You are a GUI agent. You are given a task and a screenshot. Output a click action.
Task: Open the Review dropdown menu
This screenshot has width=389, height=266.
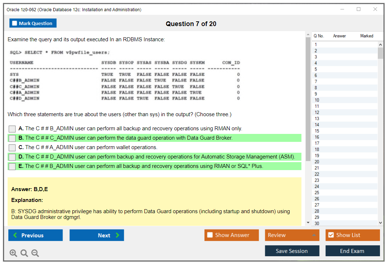pos(292,235)
